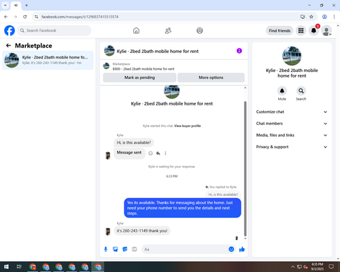Viewport: 340px width, 272px height.
Task: Reload the page with the refresh icon
Action: point(25,17)
